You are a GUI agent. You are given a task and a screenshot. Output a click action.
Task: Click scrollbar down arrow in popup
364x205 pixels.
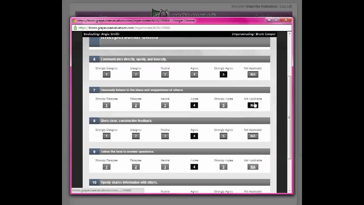pos(289,191)
